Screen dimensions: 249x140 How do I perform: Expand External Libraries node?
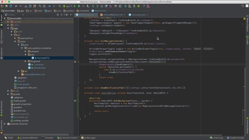tap(5, 124)
